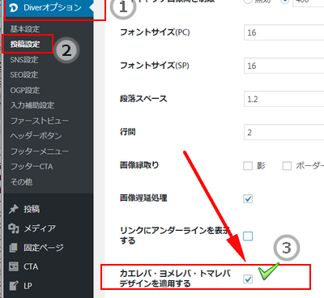The image size is (324, 298).
Task: Edit 段落スペース value field
Action: 283,99
